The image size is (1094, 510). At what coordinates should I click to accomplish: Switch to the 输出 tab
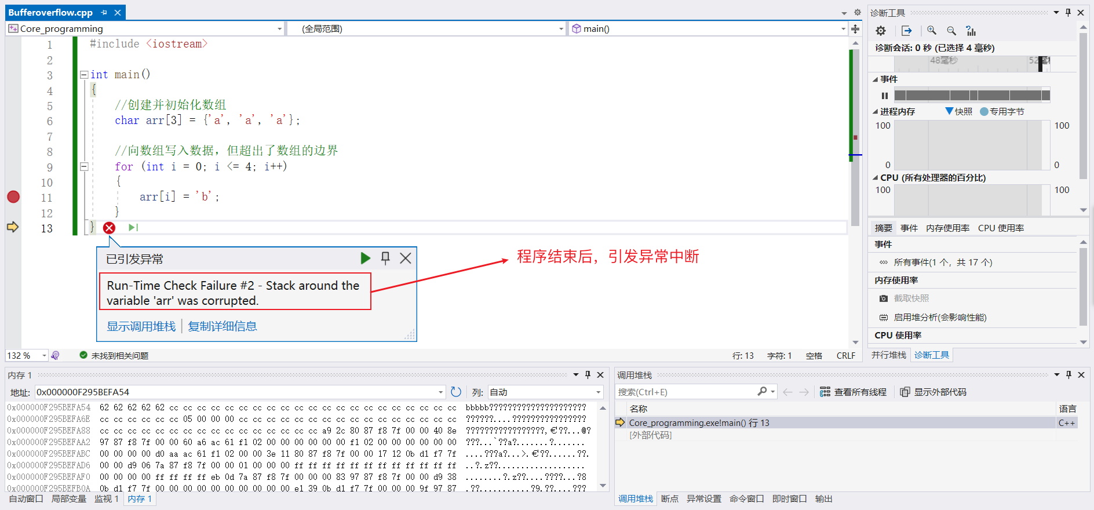[823, 498]
